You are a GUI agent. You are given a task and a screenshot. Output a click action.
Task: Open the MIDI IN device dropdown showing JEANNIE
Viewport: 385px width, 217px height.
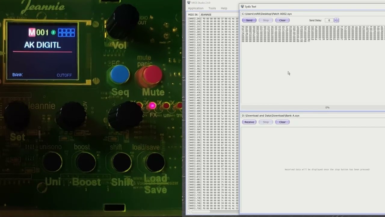pyautogui.click(x=219, y=14)
